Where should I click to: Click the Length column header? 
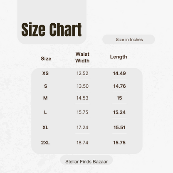coord(119,57)
